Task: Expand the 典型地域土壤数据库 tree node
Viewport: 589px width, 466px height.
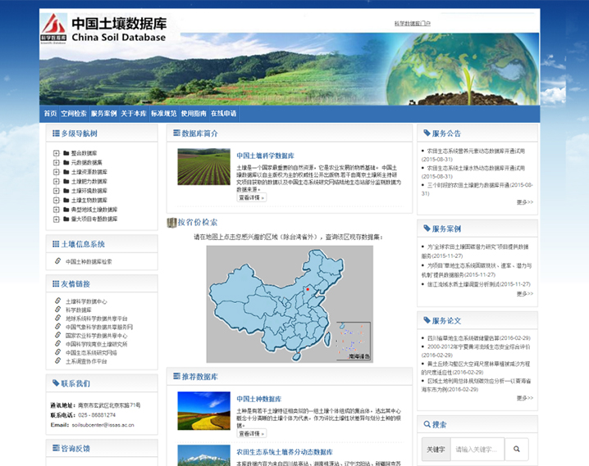Action: (x=57, y=210)
